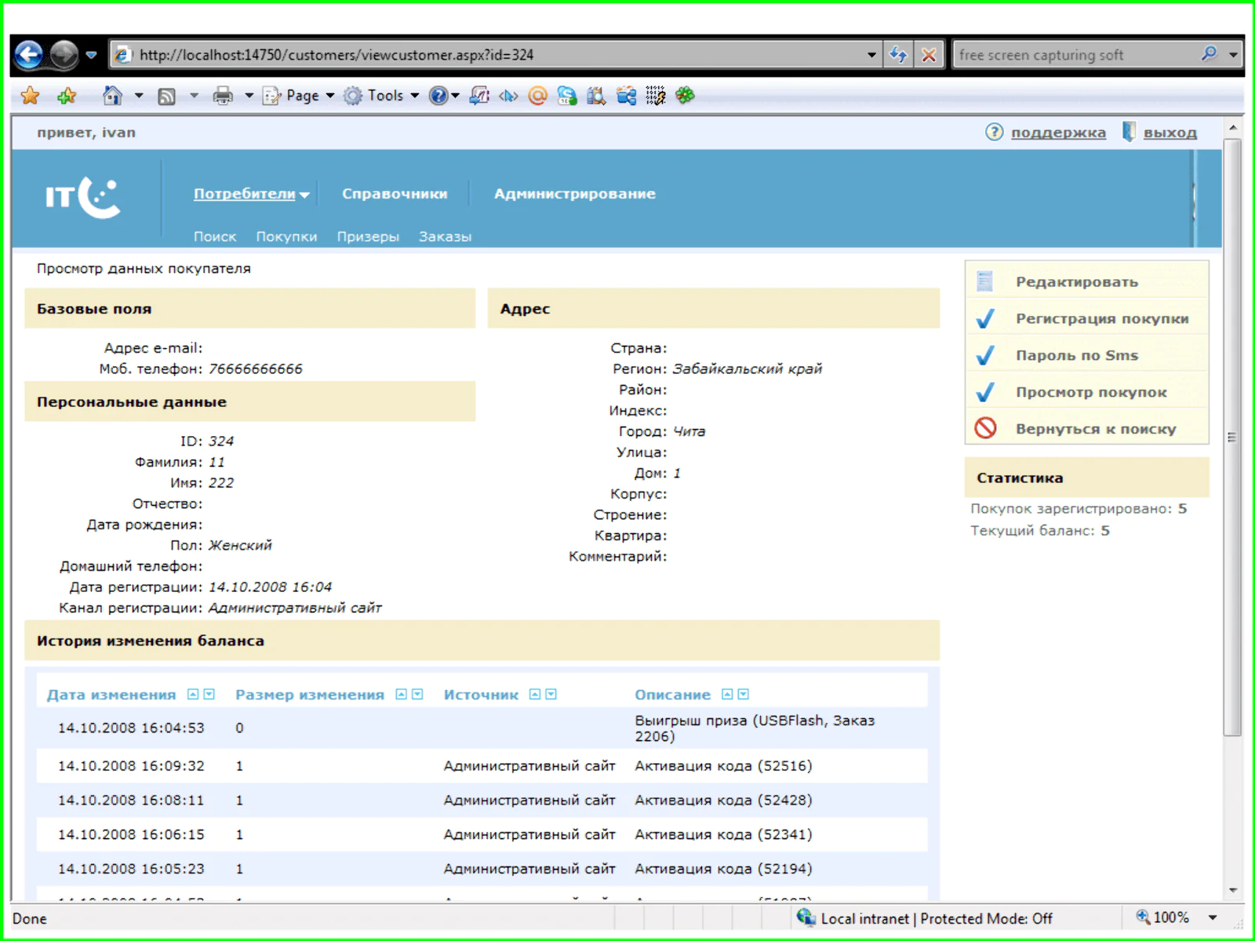Screen dimensions: 1255x941
Task: Open the Help dropdown arrow
Action: pos(455,96)
